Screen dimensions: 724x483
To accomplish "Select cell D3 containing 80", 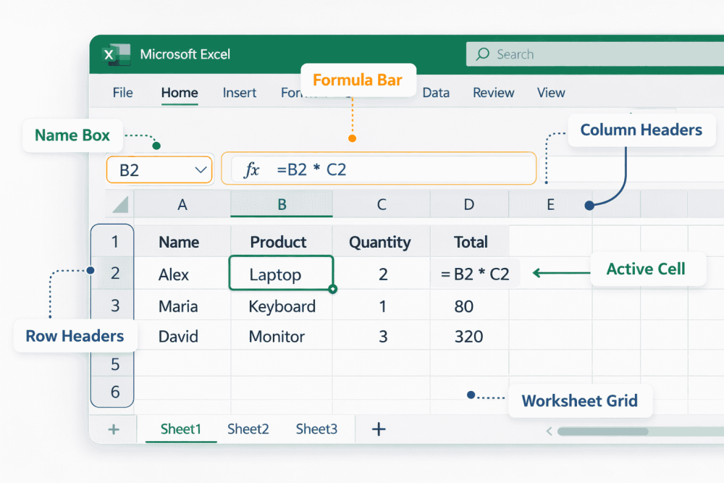I will (x=469, y=306).
